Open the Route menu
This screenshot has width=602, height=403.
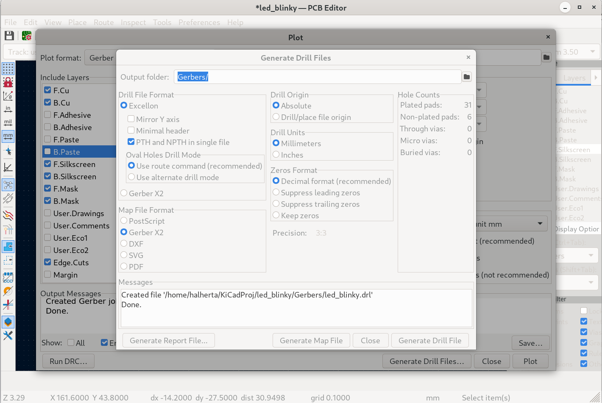pos(103,22)
